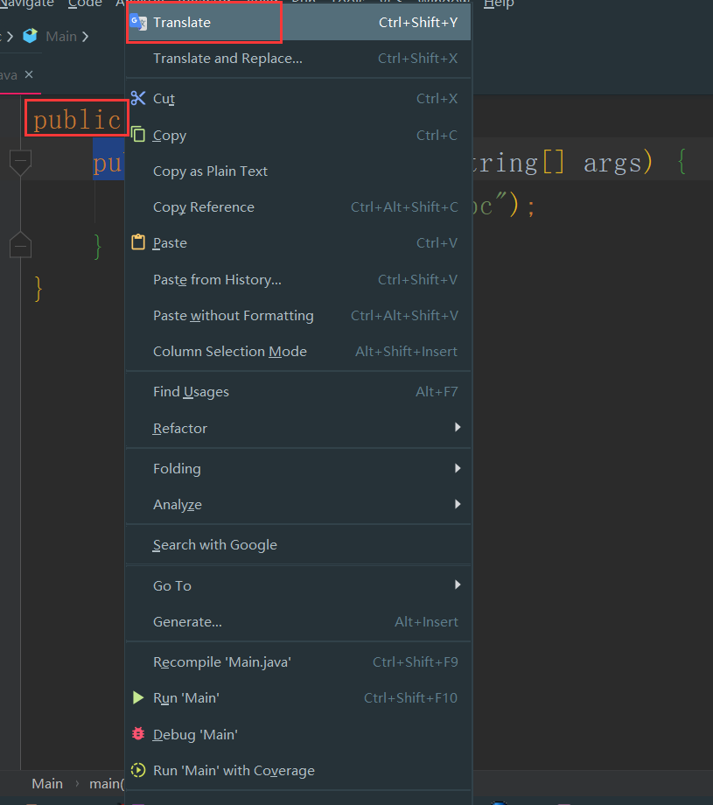This screenshot has height=805, width=713.
Task: Collapse the main method fold marker
Action: tap(20, 161)
